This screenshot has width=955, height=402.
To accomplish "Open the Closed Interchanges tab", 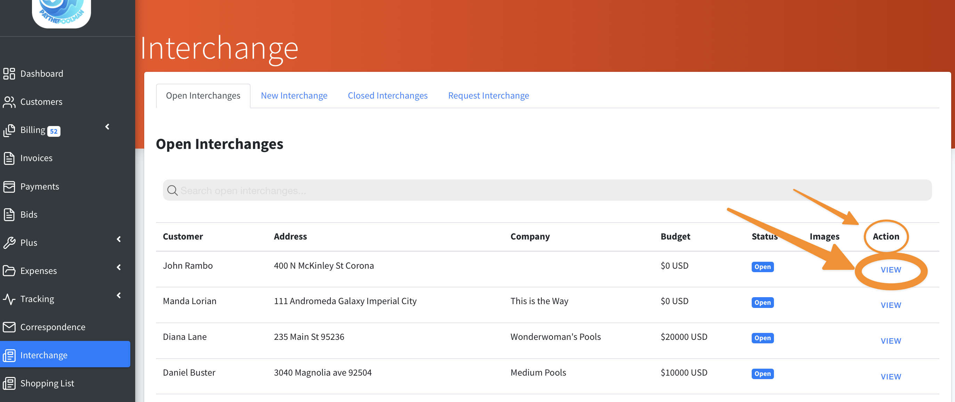I will 387,95.
